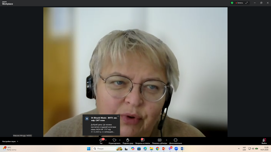Restore down the Zoom window
Viewport: 271px width, 152px height.
[x=261, y=3]
